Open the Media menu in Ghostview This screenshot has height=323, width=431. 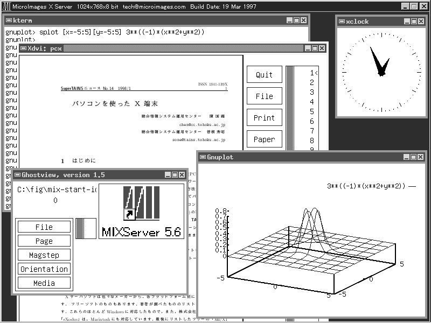pos(44,283)
